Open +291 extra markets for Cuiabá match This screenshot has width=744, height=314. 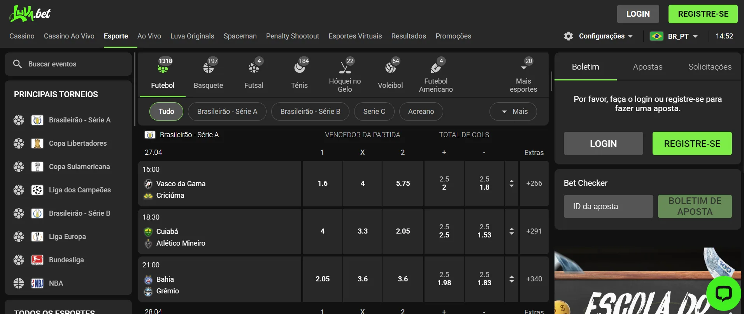[x=534, y=231]
